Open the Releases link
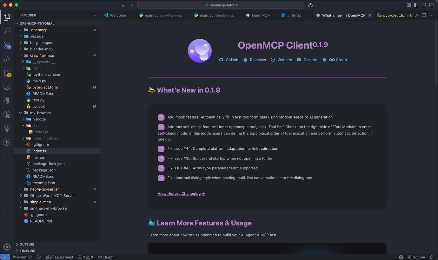 click(x=257, y=60)
